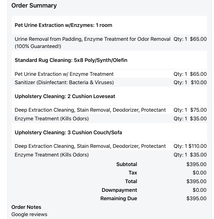Click the Subtotal label
The width and height of the screenshot is (214, 219).
click(127, 164)
